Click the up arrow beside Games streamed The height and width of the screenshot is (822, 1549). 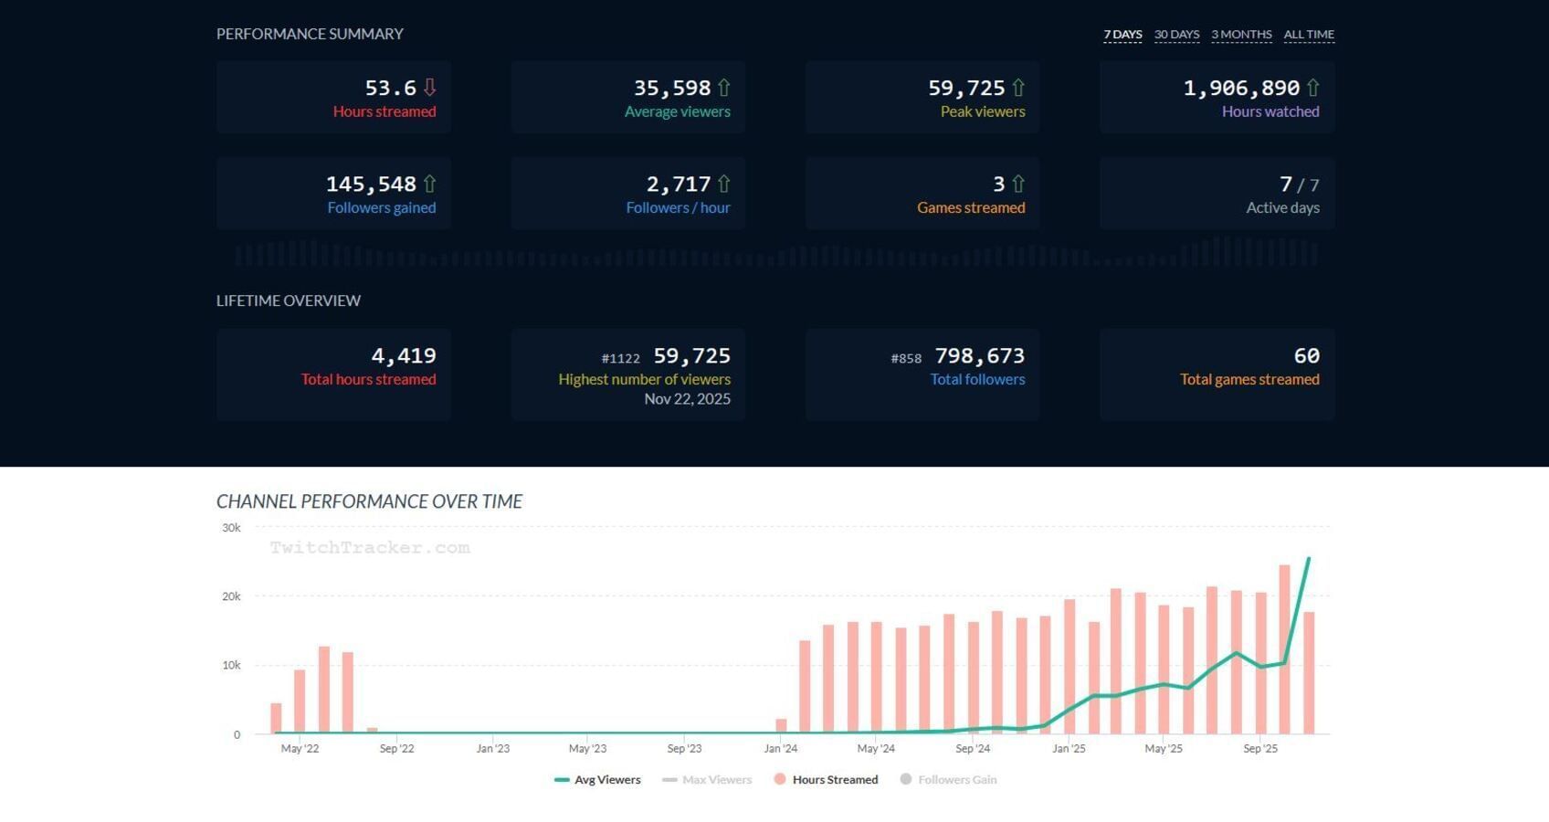[1018, 184]
